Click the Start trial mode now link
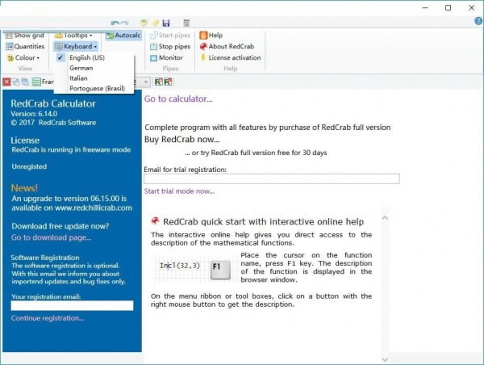Screen dimensions: 484x365 (179, 191)
